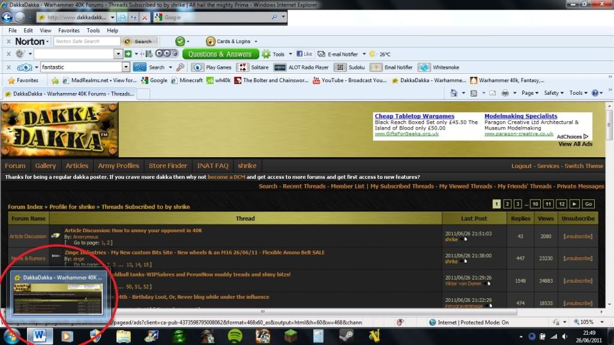Click the Help question mark icon

pos(595,93)
